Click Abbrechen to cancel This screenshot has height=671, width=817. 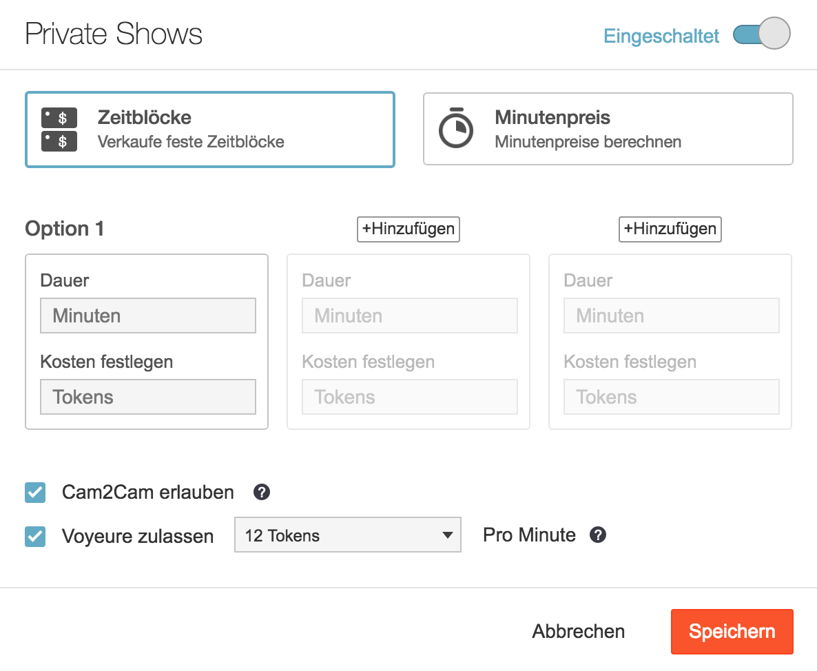coord(579,632)
